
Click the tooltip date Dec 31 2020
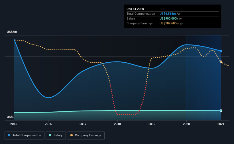click(x=135, y=9)
